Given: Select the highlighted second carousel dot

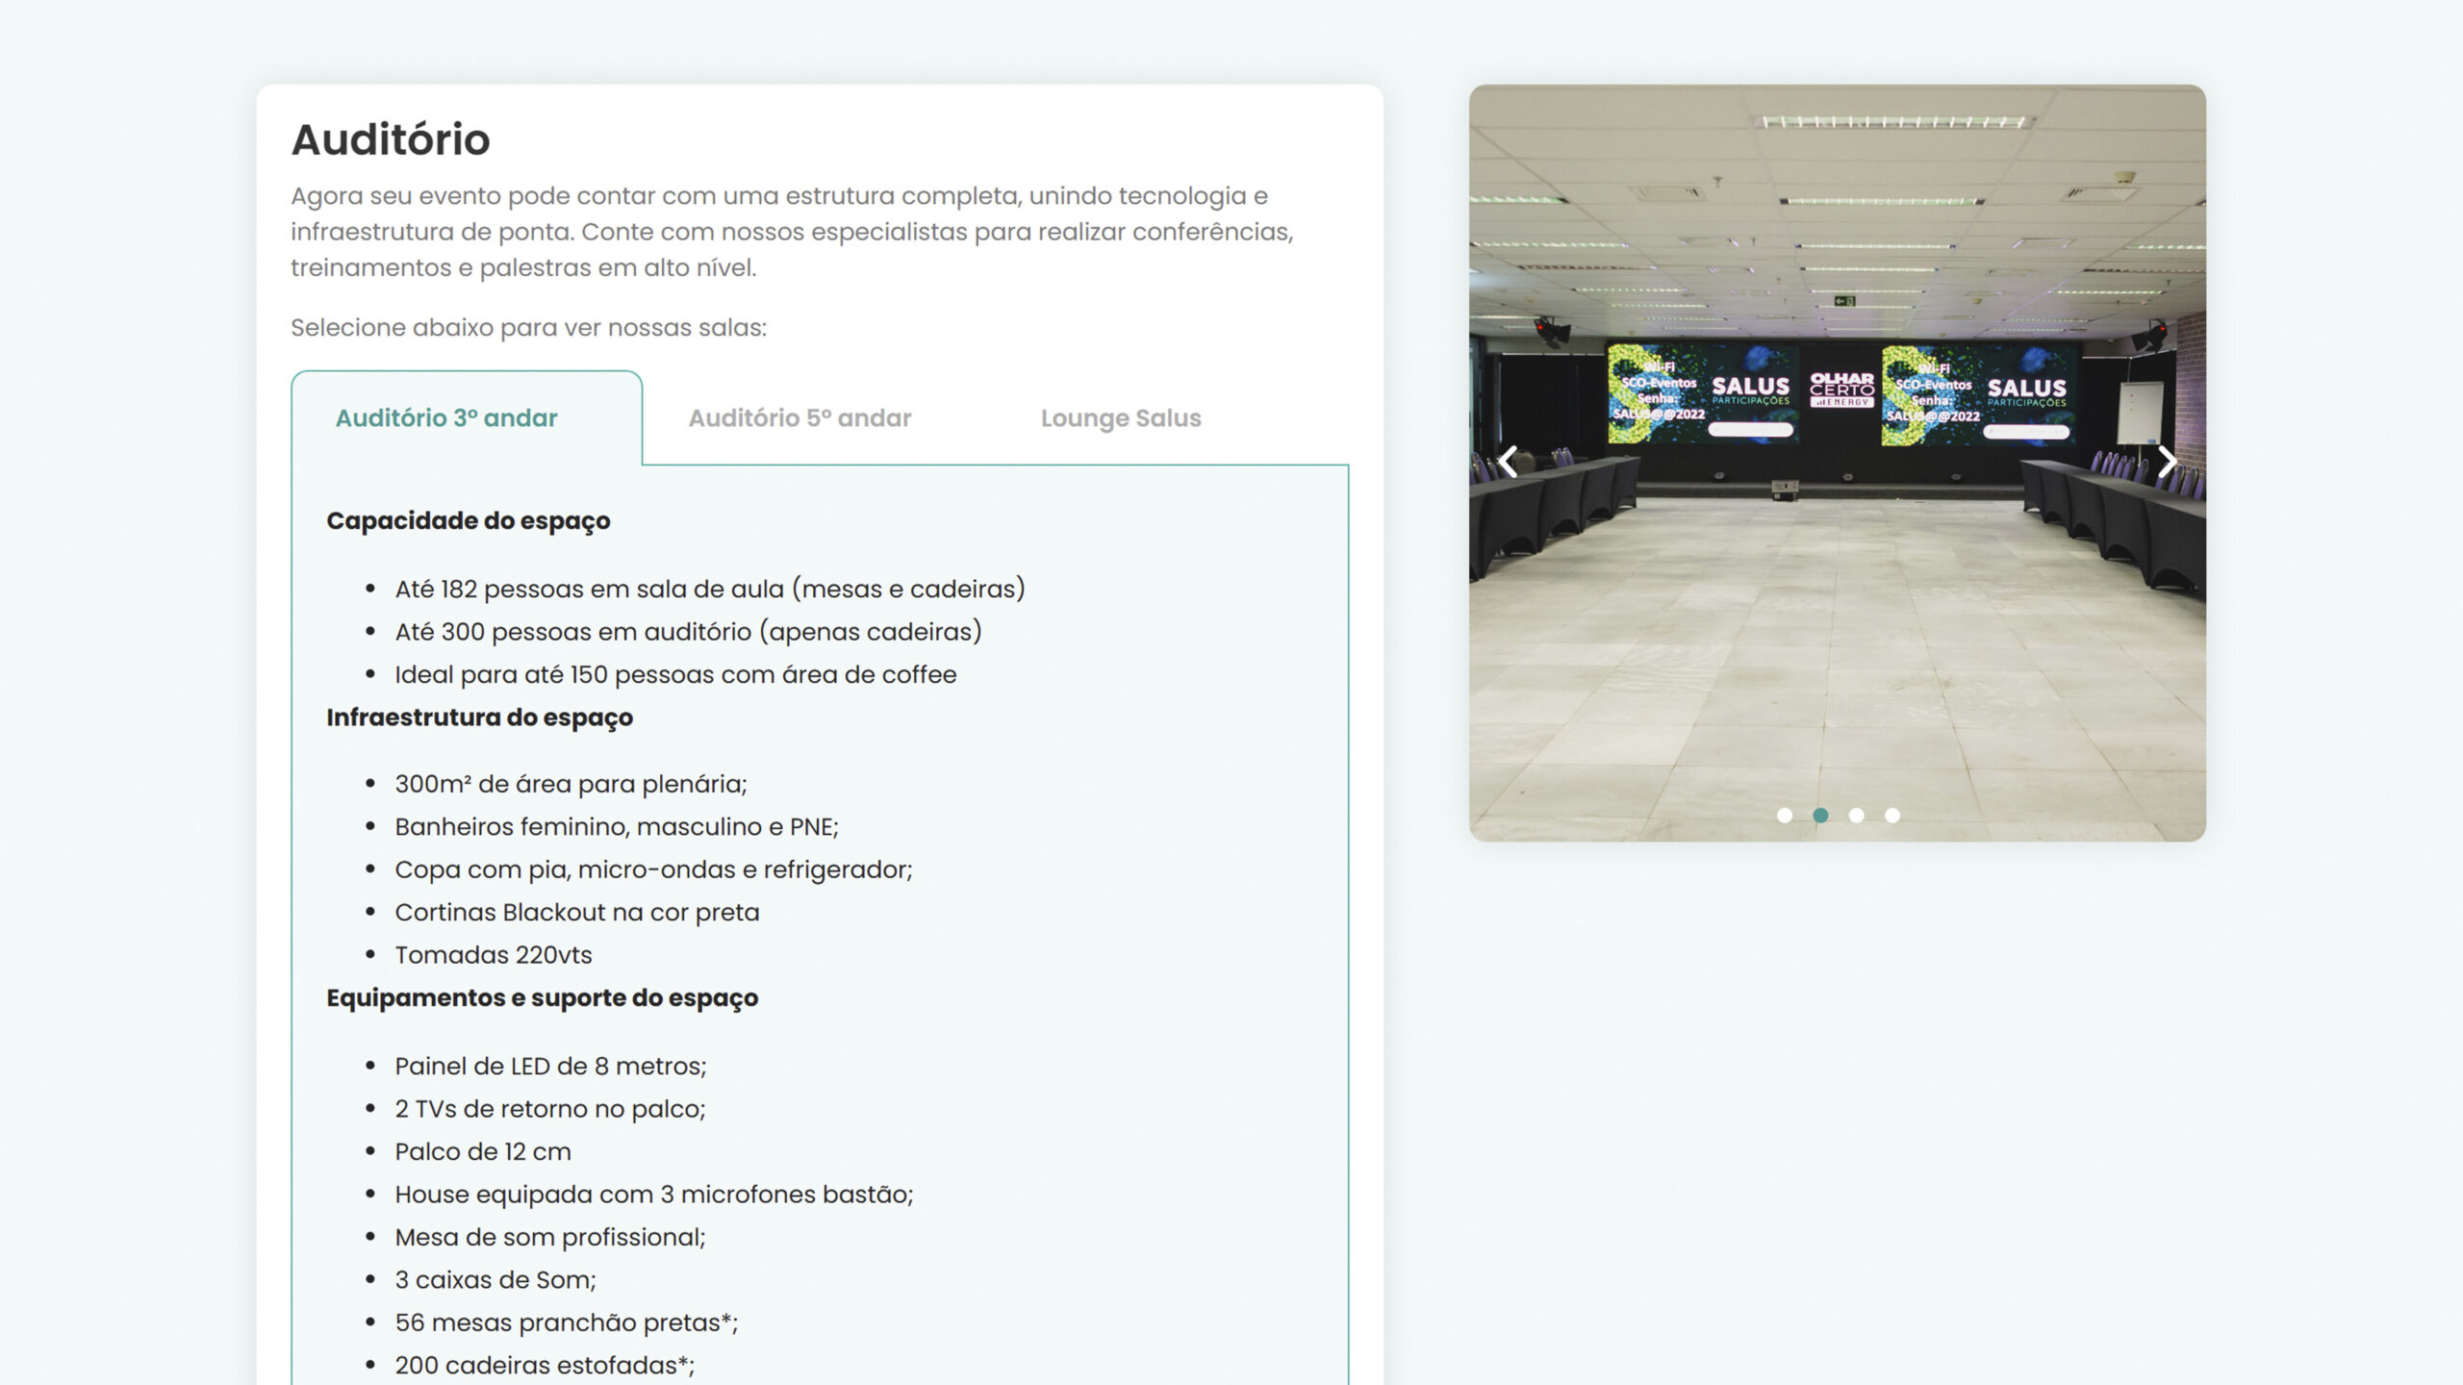Looking at the screenshot, I should pos(1820,816).
